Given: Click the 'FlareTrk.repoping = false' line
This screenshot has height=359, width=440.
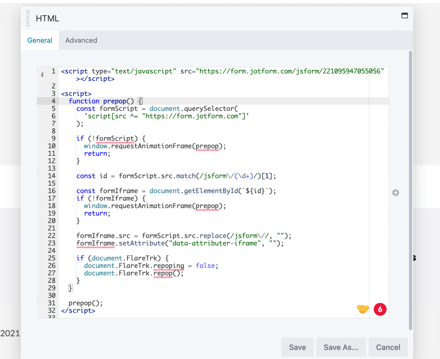Looking at the screenshot, I should [151, 266].
